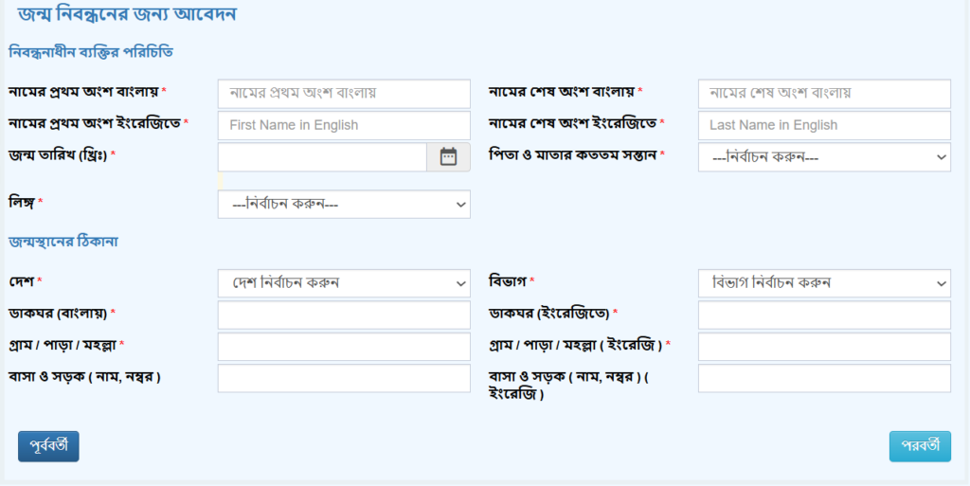Open the দেশ নির্বাচন করুন dropdown

click(x=344, y=283)
